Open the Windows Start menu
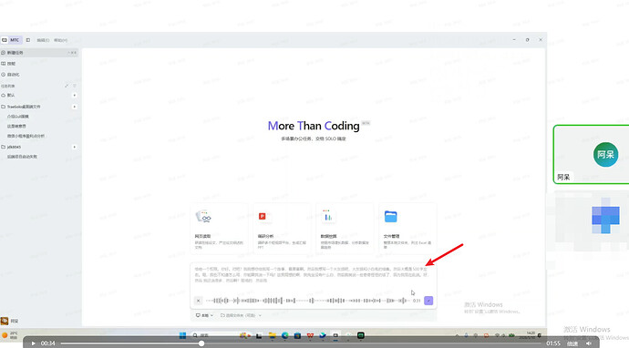Viewport: 629px width, 348px height. click(x=182, y=335)
